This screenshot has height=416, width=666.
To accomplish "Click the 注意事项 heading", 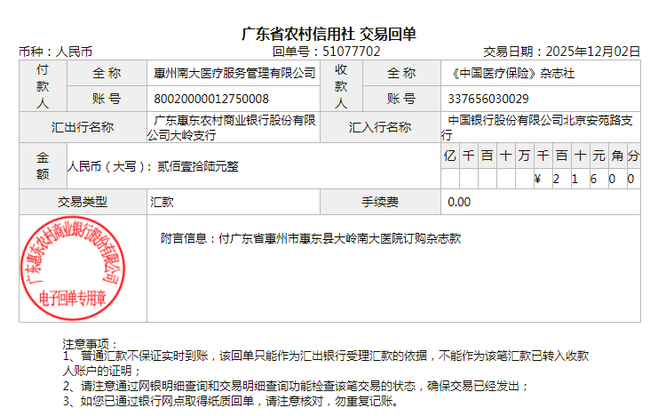I will coord(90,343).
